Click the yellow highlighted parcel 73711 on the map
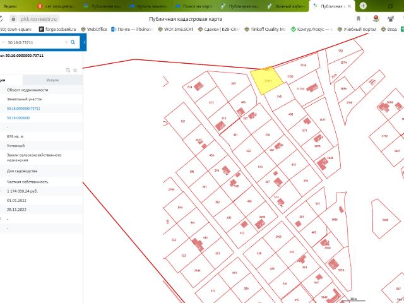The width and height of the screenshot is (404, 303). point(267,81)
